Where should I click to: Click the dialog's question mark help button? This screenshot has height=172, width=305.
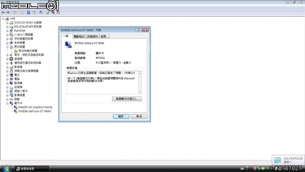coord(139,30)
